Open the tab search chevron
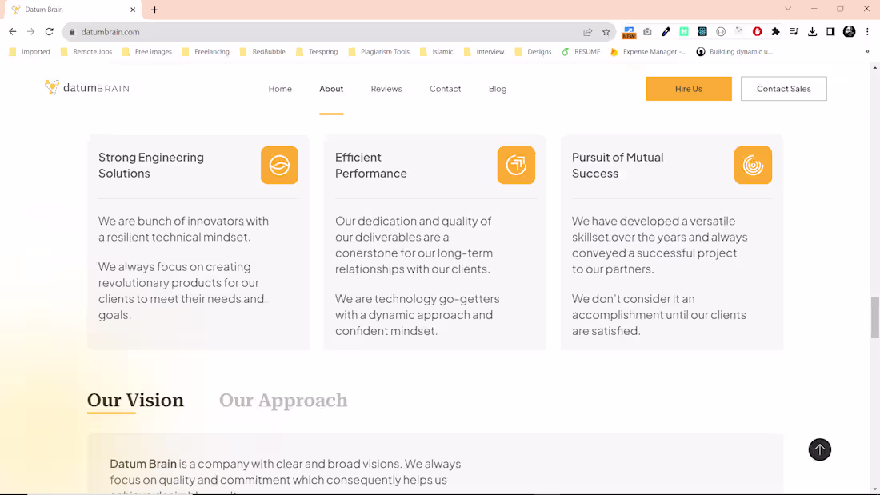The height and width of the screenshot is (495, 880). (788, 9)
